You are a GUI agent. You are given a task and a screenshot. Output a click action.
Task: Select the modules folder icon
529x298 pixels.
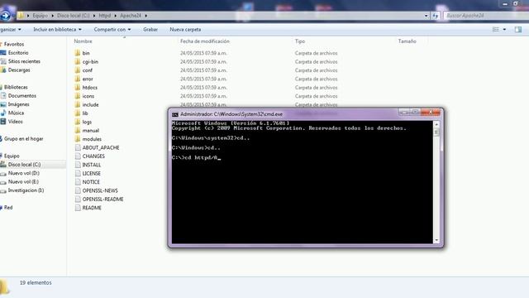tap(78, 139)
